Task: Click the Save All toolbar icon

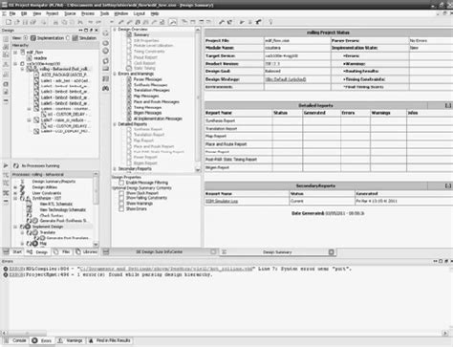Action: click(x=32, y=22)
